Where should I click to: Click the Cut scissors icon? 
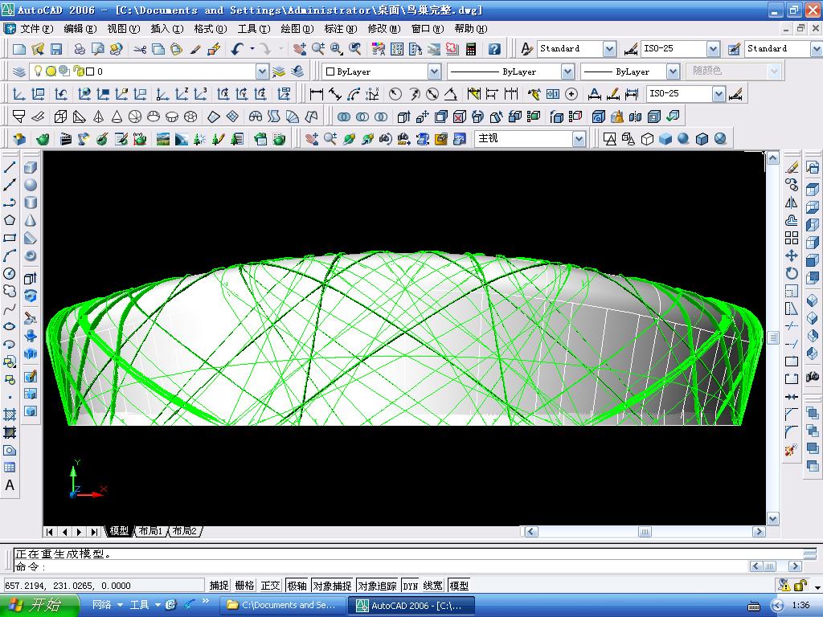(x=140, y=49)
